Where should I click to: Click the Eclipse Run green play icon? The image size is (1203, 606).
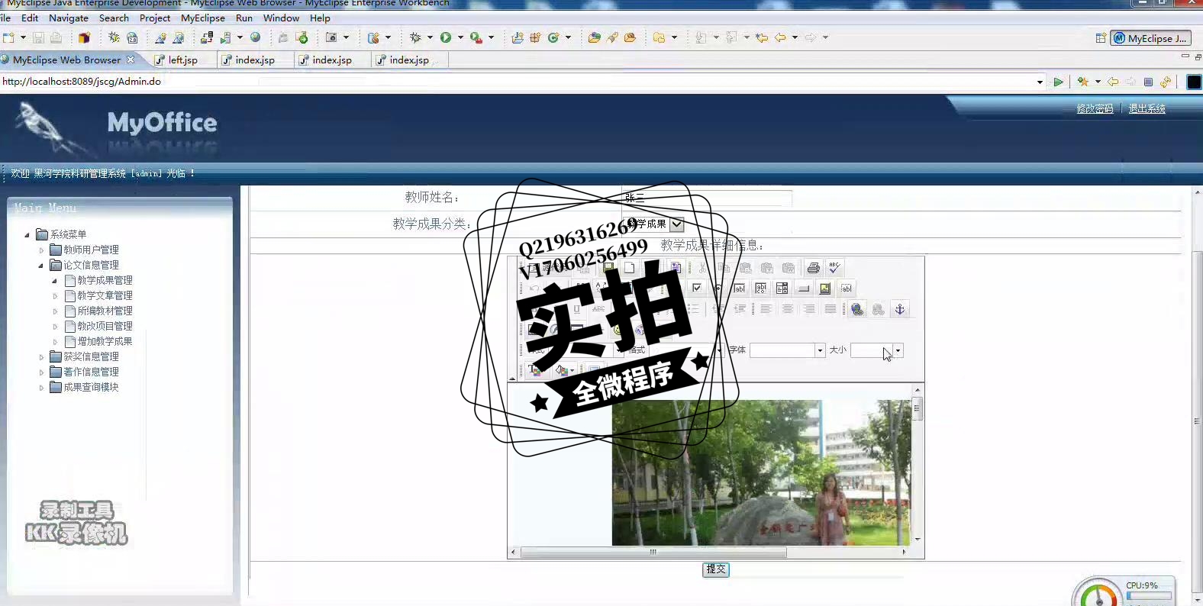(446, 37)
